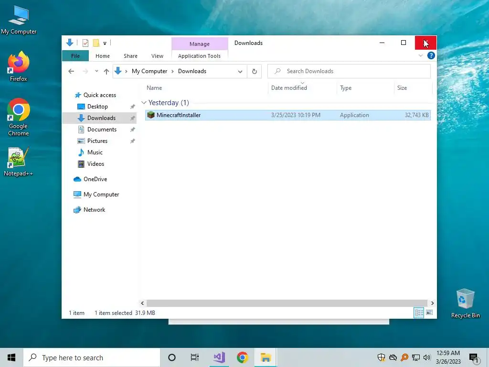
Task: Open Desktop in navigation pane
Action: pos(97,107)
